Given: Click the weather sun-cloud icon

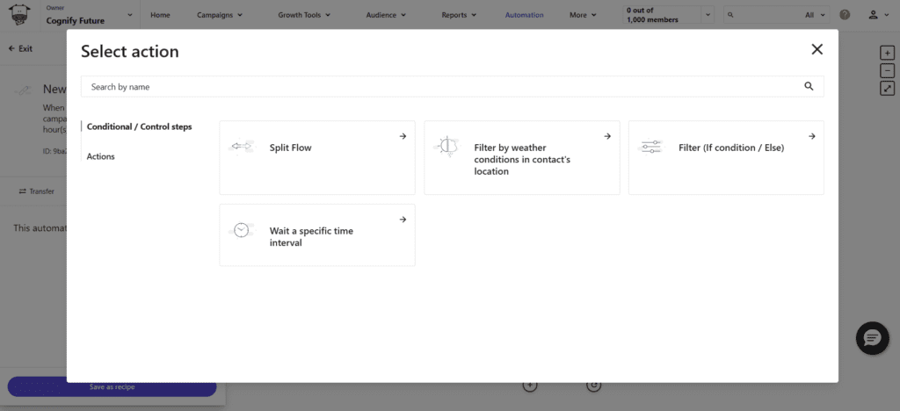Looking at the screenshot, I should tap(446, 147).
